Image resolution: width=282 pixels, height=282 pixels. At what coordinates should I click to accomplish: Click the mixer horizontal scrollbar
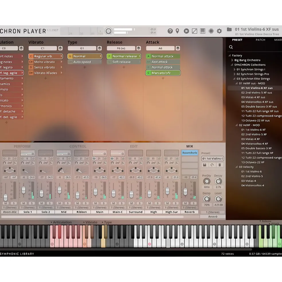click(x=92, y=217)
